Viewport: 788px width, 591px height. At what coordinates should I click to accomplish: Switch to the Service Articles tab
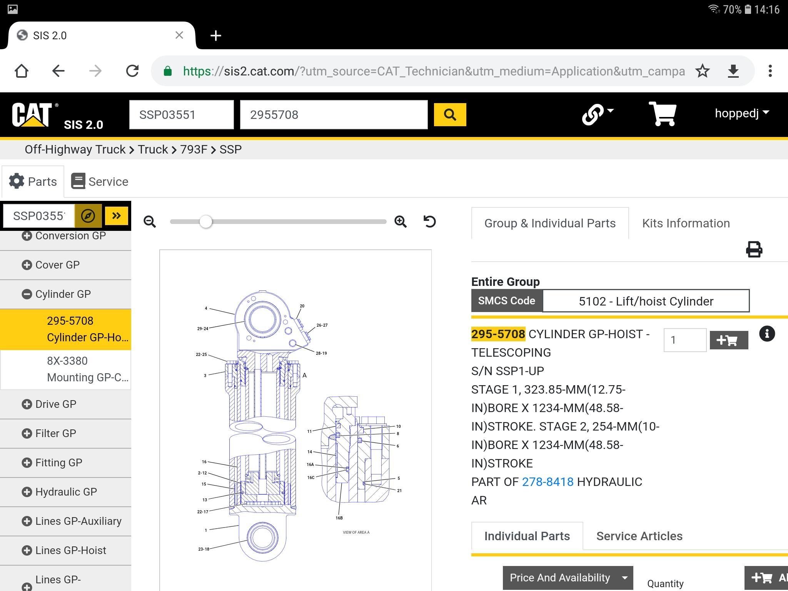(639, 536)
